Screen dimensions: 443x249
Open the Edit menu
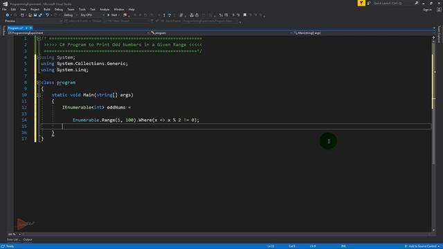pos(13,9)
